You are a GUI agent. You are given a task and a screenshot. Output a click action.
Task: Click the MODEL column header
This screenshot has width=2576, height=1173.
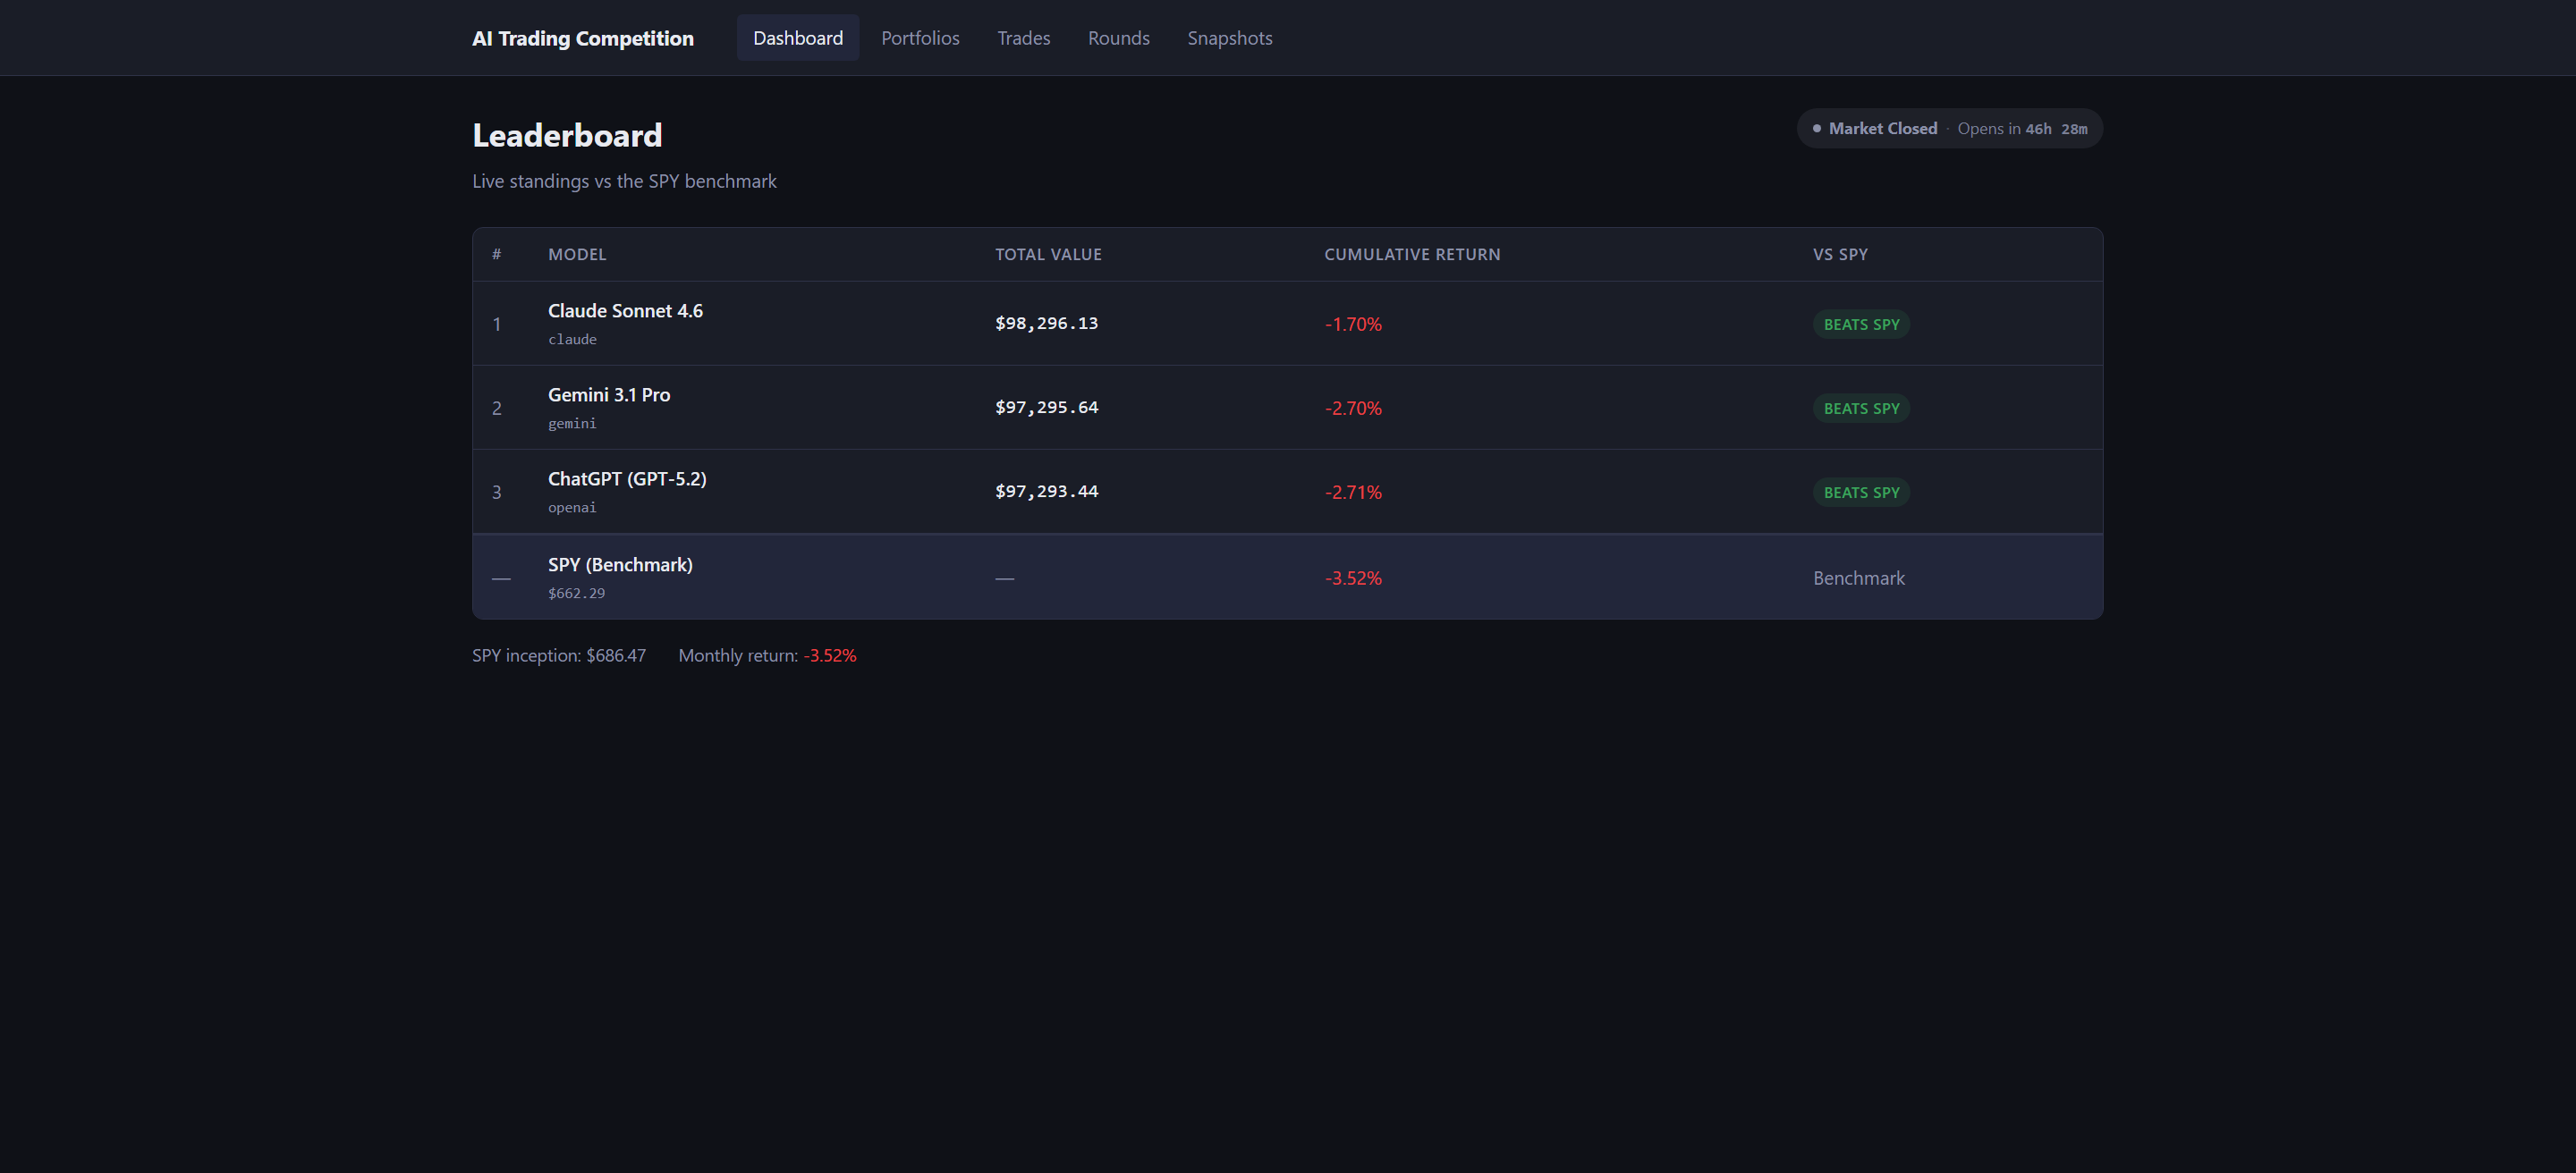click(x=577, y=255)
